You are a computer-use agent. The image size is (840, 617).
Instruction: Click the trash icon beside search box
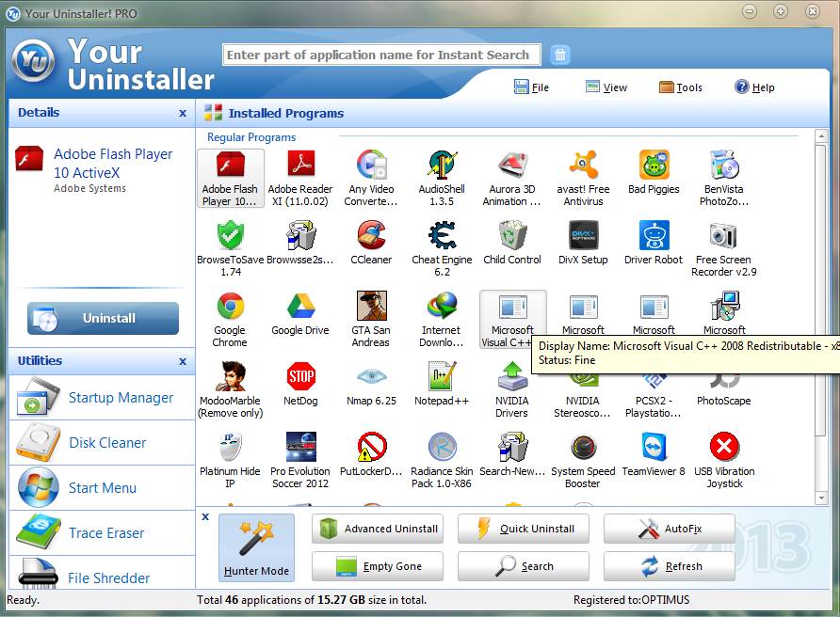(x=559, y=55)
